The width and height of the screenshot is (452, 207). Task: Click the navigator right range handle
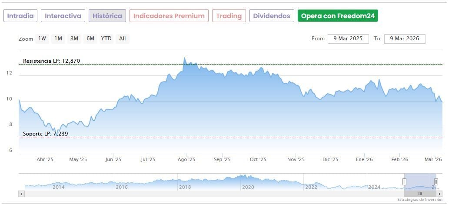click(x=436, y=182)
